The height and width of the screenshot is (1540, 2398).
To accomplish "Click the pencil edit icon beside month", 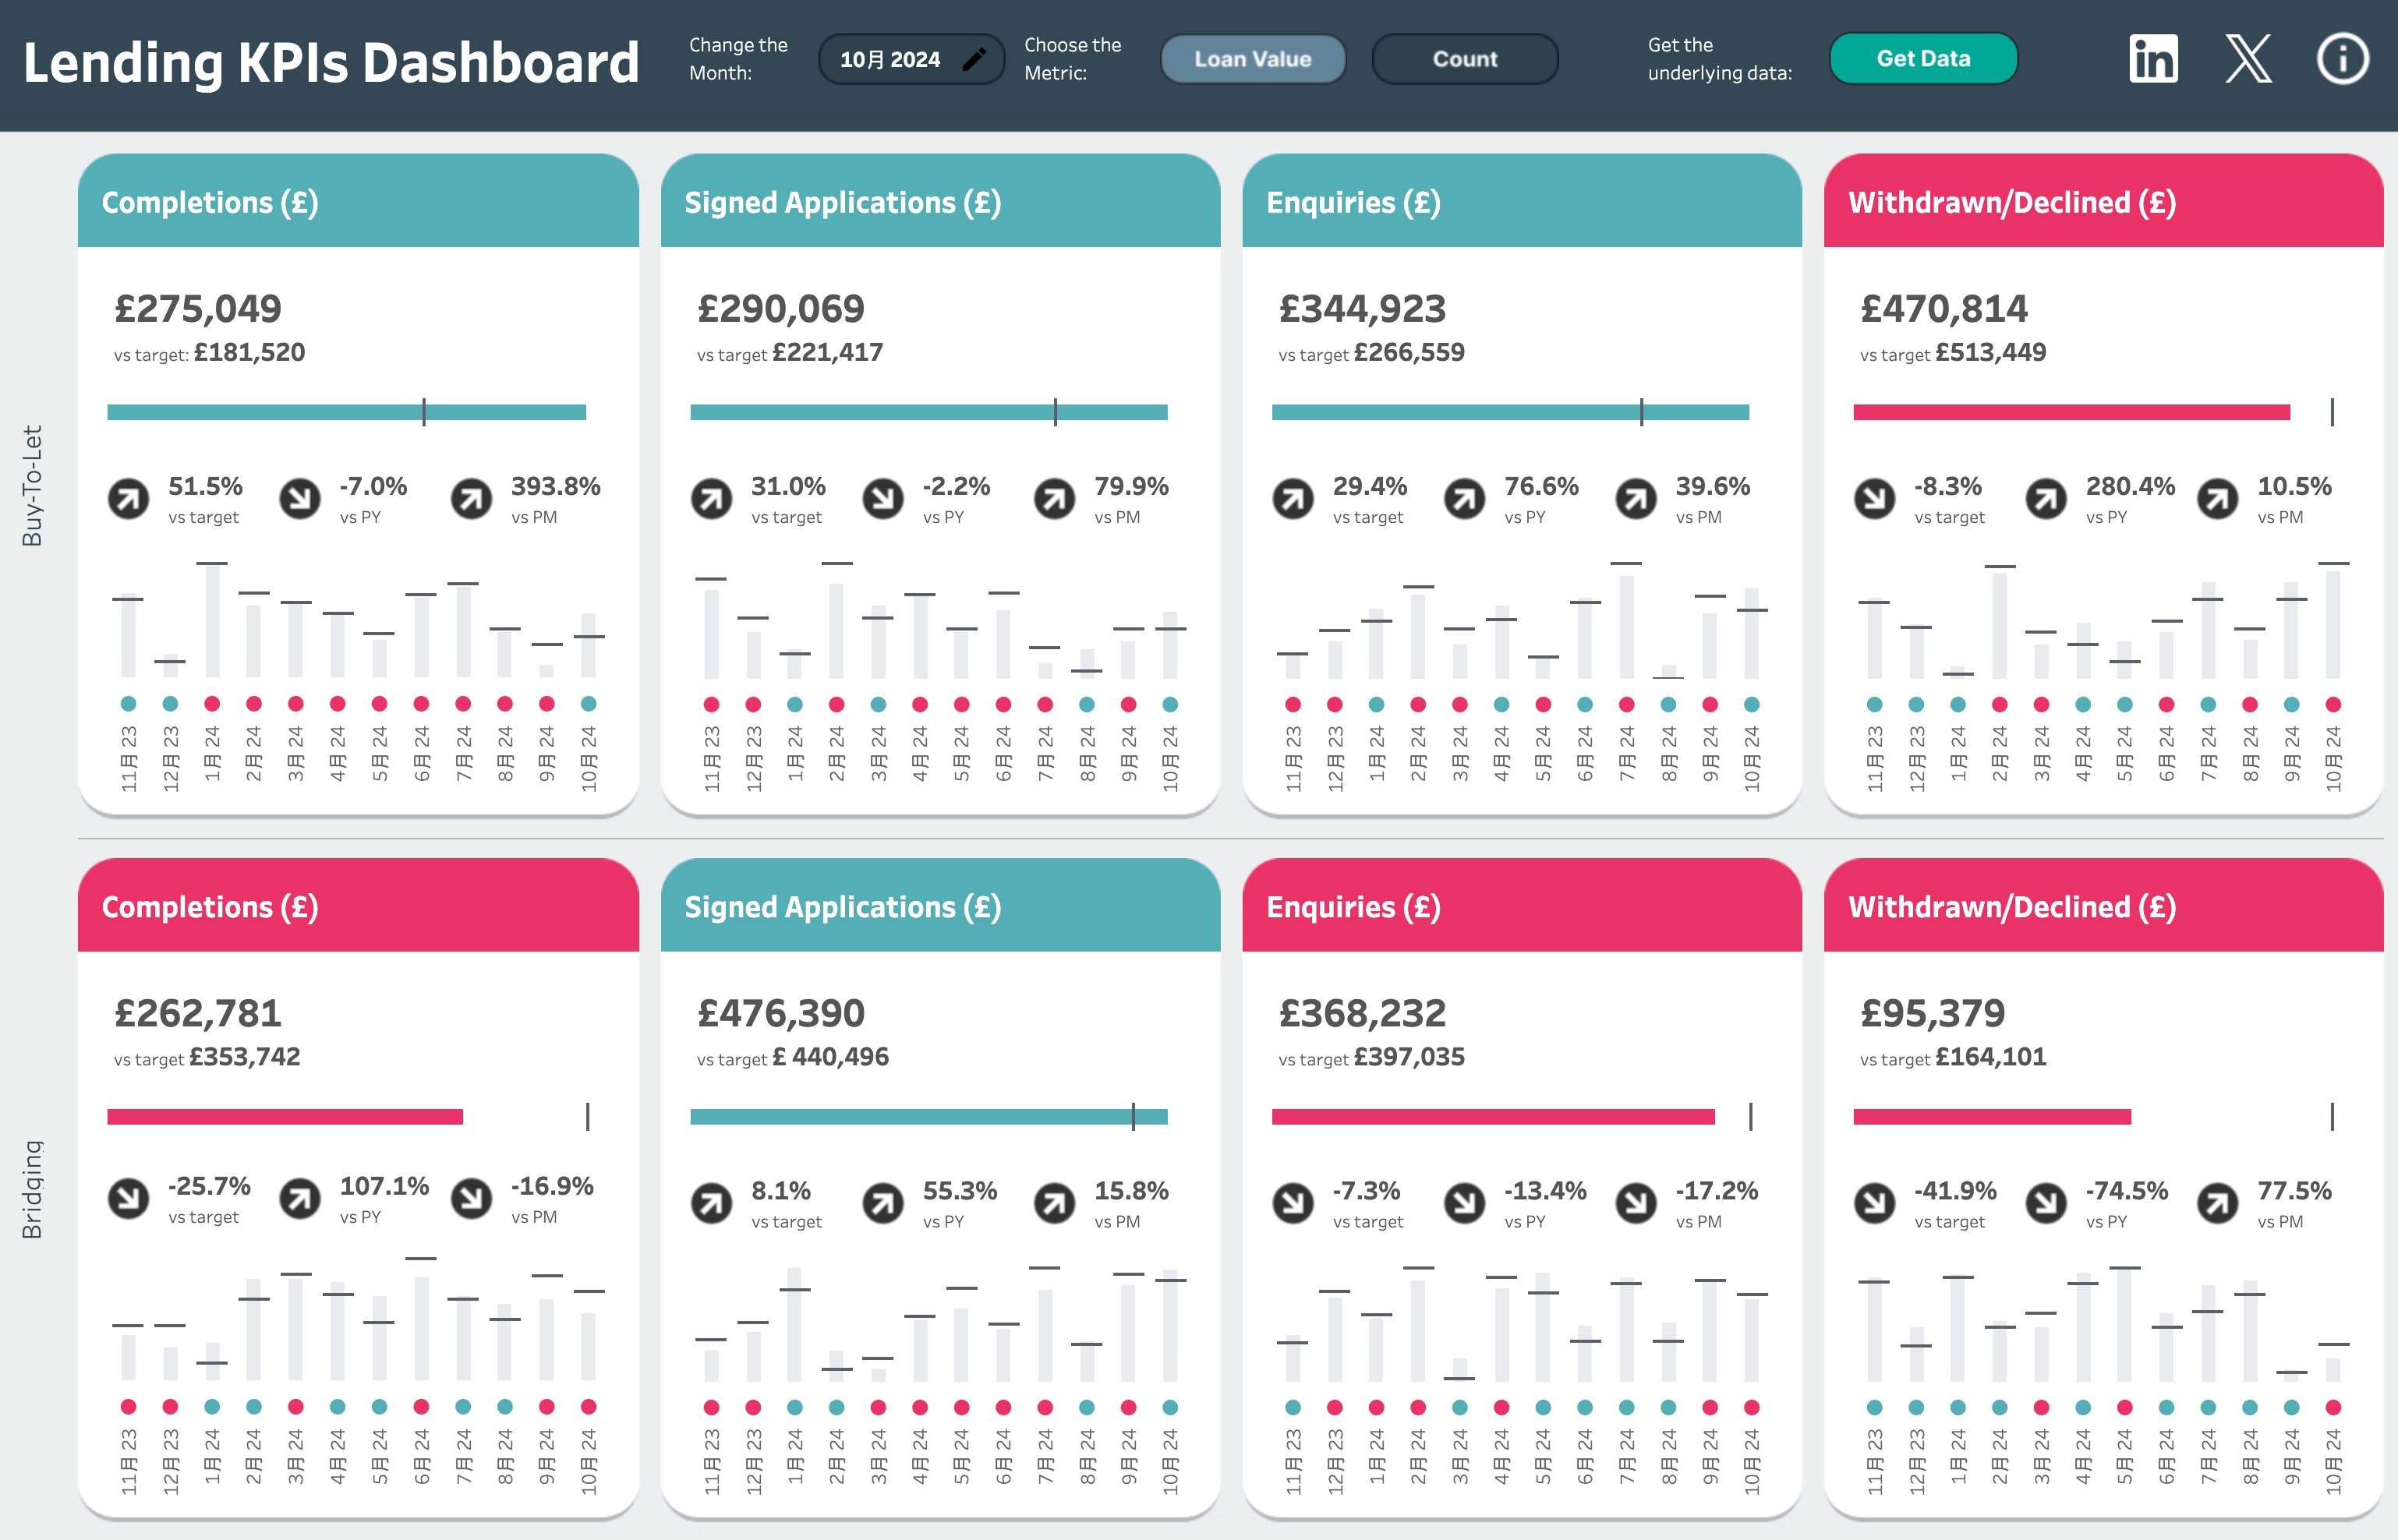I will coord(974,60).
